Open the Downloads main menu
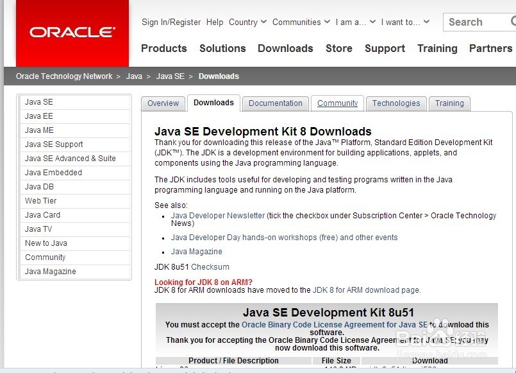Image resolution: width=516 pixels, height=373 pixels. coord(285,48)
